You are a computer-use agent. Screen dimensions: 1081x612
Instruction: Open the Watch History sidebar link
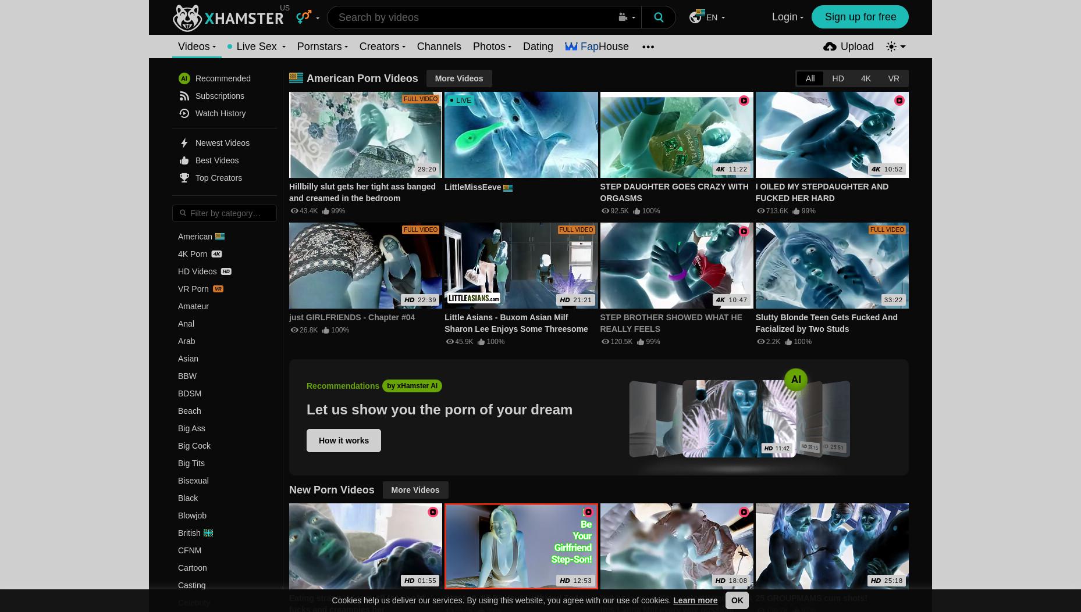221,113
